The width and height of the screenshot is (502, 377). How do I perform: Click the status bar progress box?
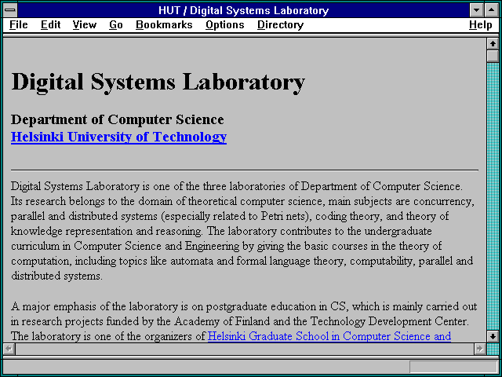coord(453,367)
